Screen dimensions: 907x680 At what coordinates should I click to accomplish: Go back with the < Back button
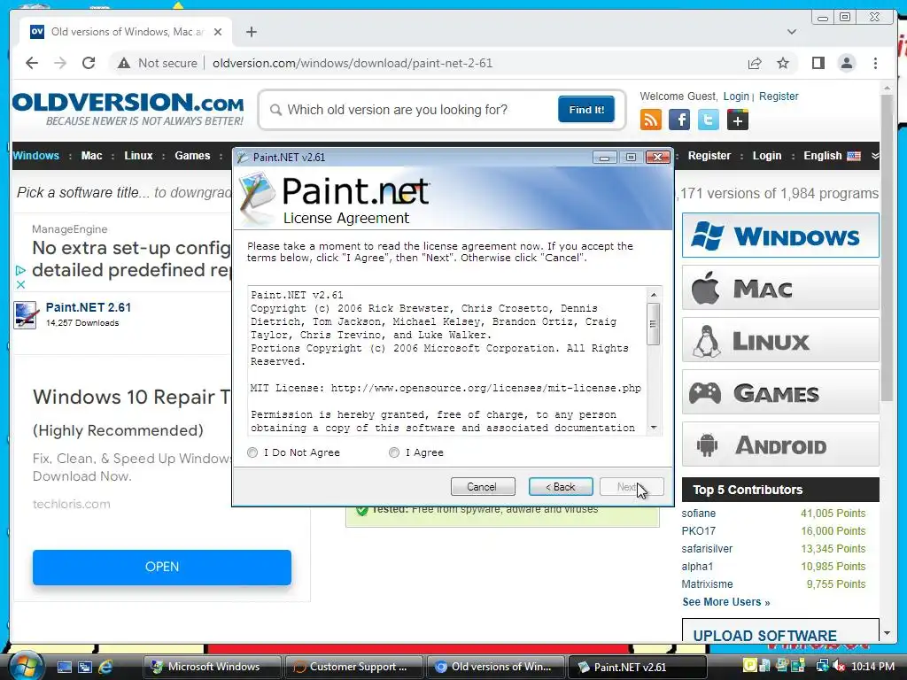(x=561, y=486)
